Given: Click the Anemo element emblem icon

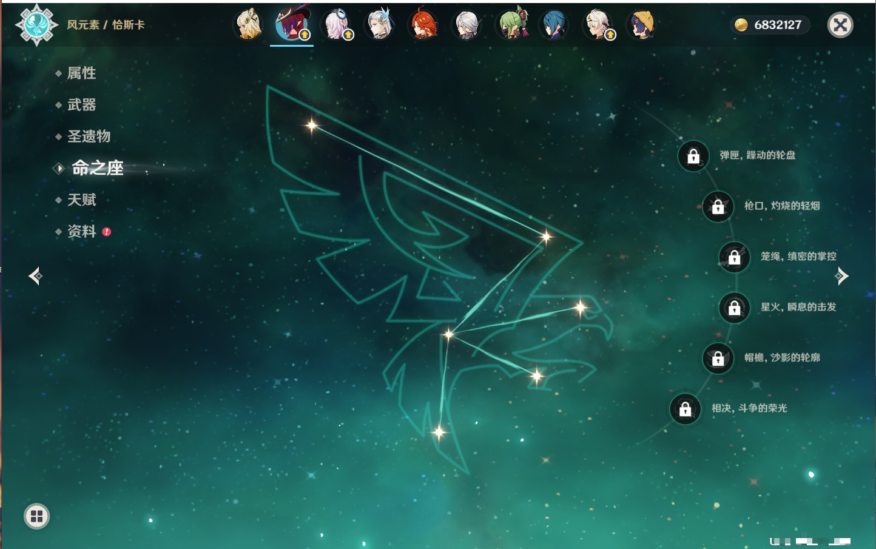Looking at the screenshot, I should [36, 25].
